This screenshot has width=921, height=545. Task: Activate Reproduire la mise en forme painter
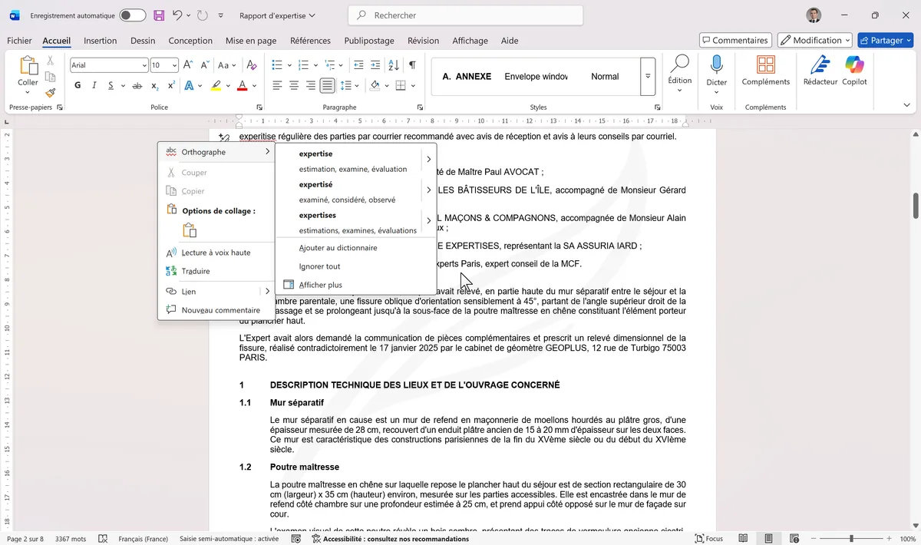pos(48,92)
